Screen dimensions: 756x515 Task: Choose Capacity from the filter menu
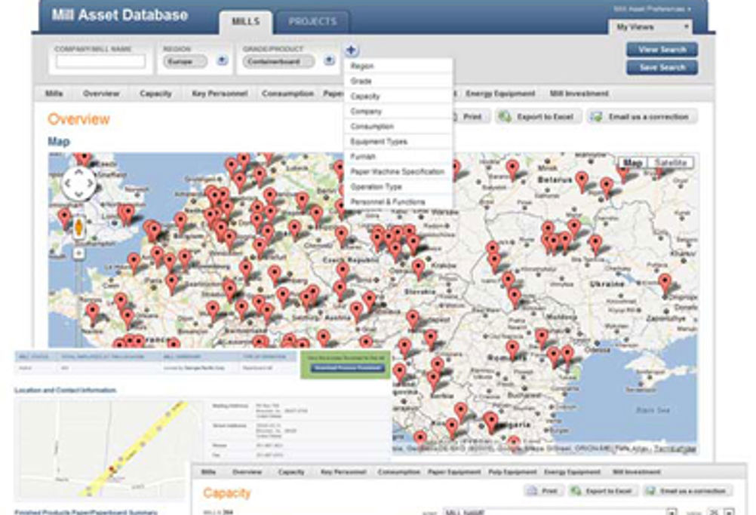pyautogui.click(x=398, y=96)
